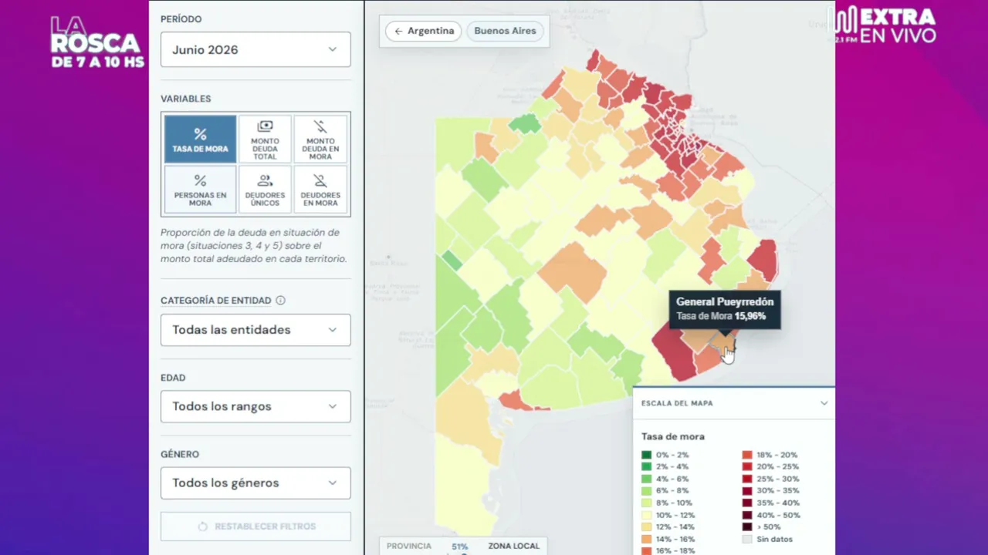Click the > 50% legend label
Image resolution: width=988 pixels, height=555 pixels.
pyautogui.click(x=770, y=526)
